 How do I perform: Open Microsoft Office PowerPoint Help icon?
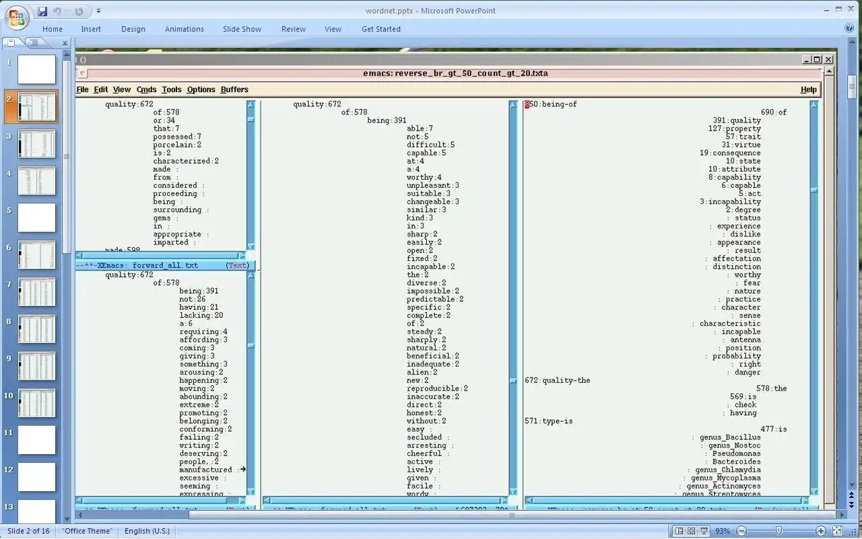coord(850,28)
